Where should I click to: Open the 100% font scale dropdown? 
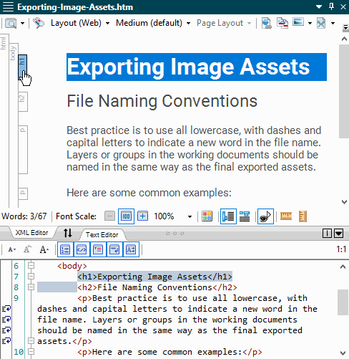190,217
